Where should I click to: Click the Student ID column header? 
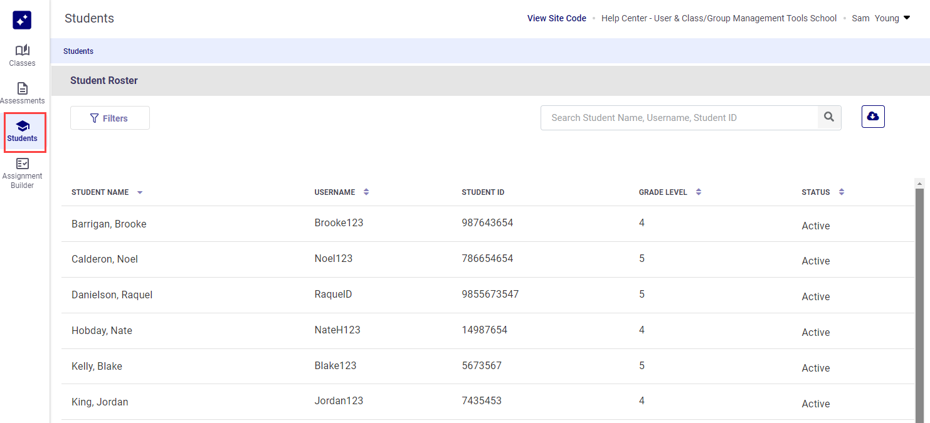click(x=483, y=192)
